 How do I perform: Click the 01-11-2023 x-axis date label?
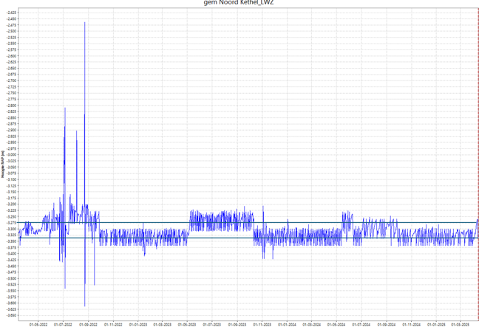pos(262,323)
